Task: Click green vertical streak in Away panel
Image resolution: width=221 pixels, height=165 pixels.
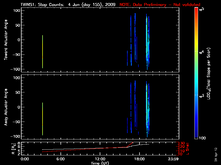Action: tap(43, 119)
